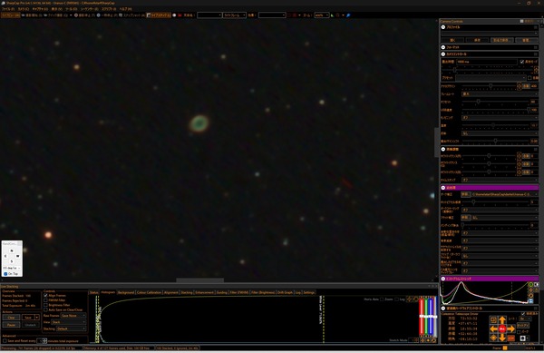Viewport: 544px width, 353px height.
Task: Enable Auto Save on Clear/Close
Action: [x=46, y=310]
